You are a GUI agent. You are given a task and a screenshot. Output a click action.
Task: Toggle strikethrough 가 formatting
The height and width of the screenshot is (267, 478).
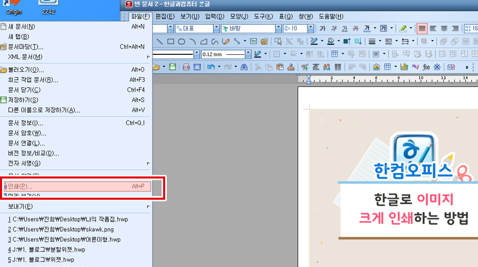tap(355, 28)
